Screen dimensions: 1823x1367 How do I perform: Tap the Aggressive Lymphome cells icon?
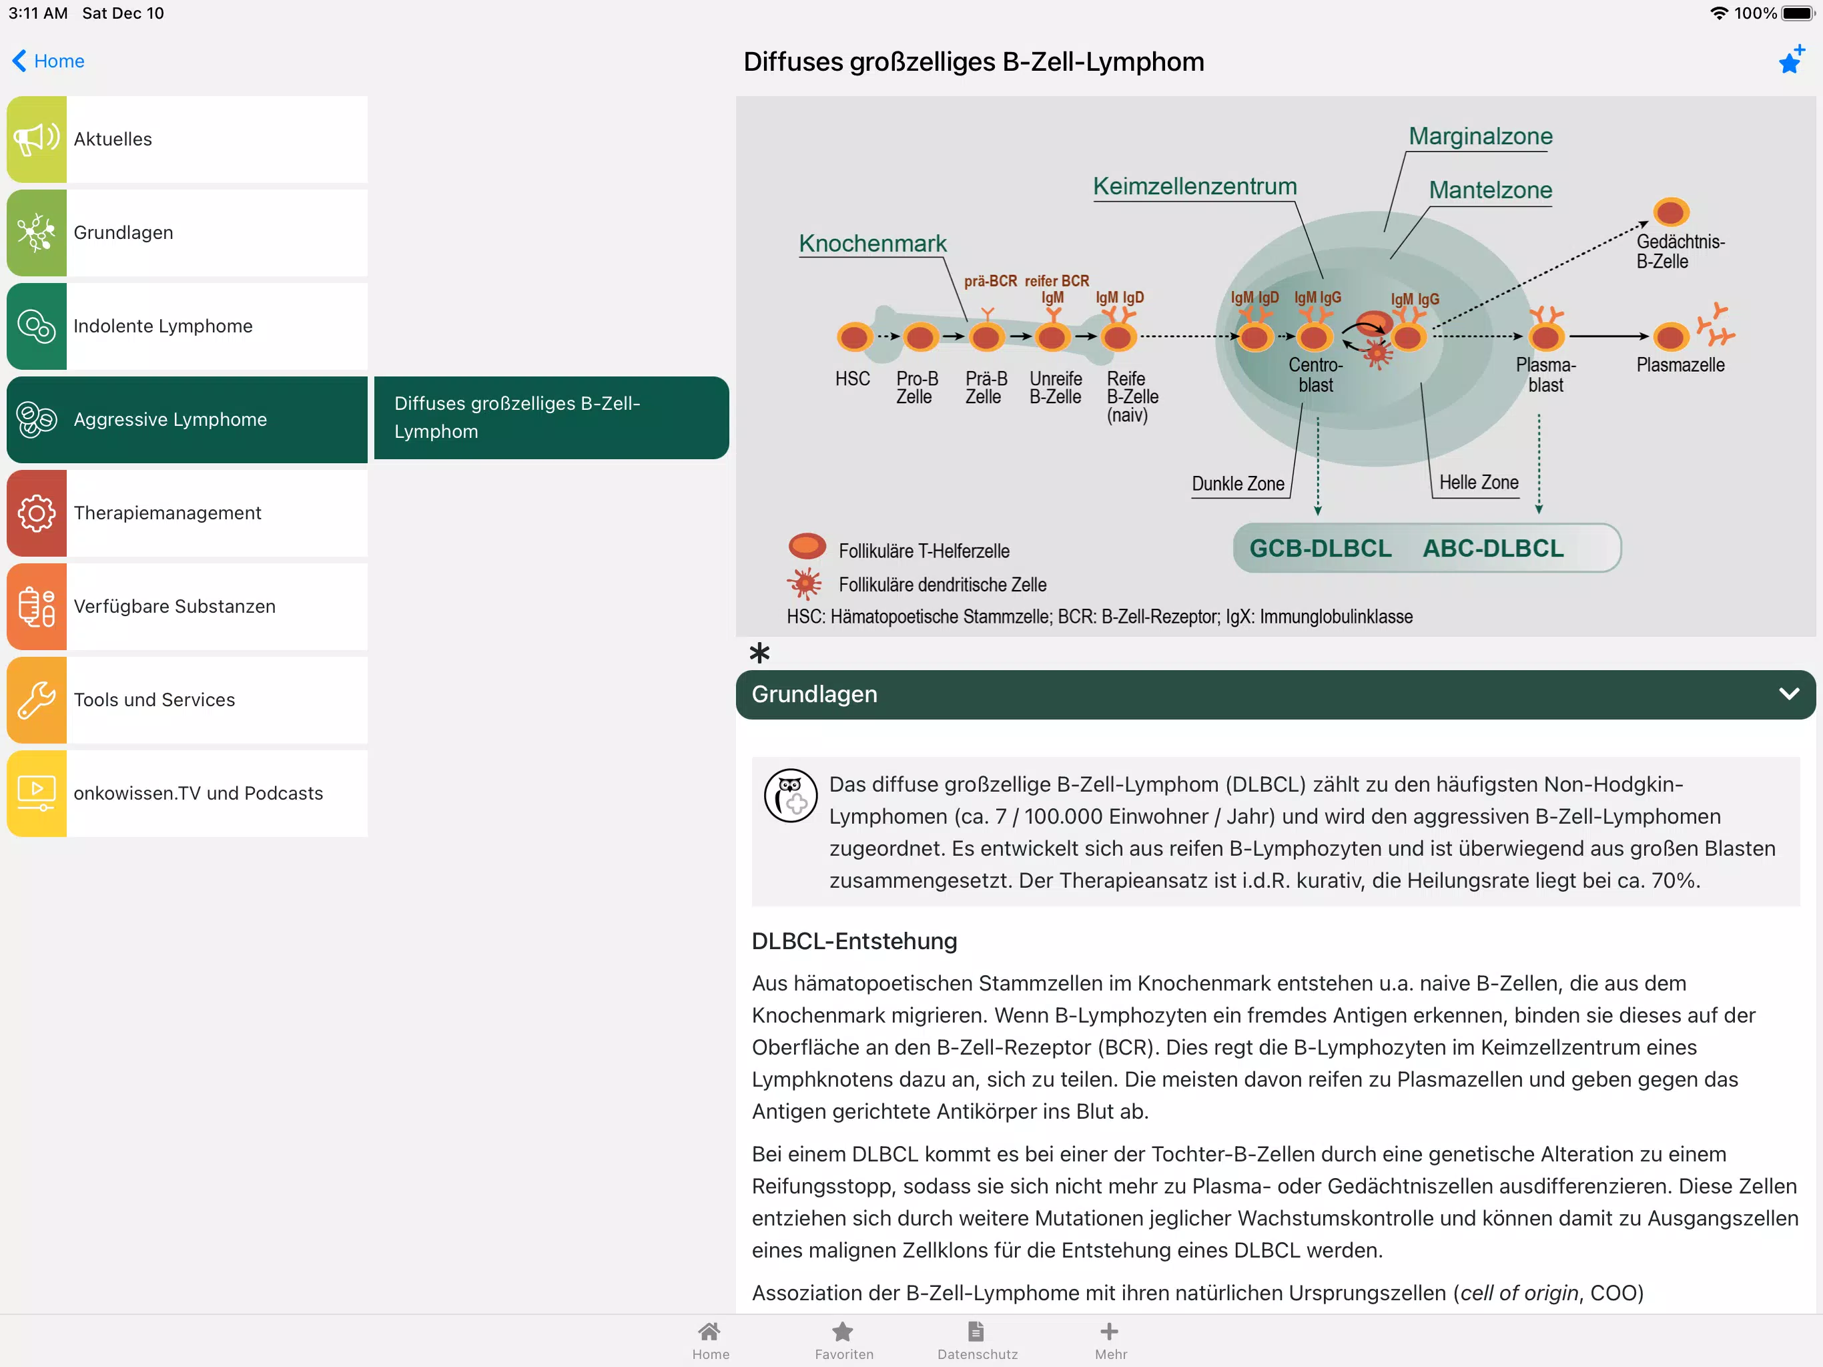pyautogui.click(x=37, y=420)
